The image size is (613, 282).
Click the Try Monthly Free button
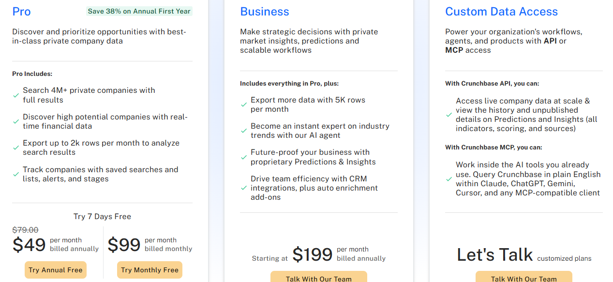click(150, 270)
